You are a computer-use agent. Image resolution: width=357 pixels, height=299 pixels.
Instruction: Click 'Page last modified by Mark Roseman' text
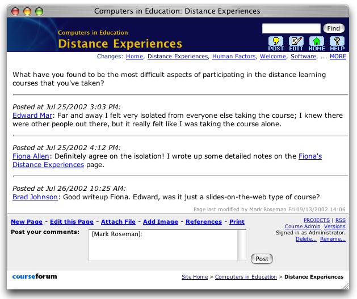click(x=240, y=210)
